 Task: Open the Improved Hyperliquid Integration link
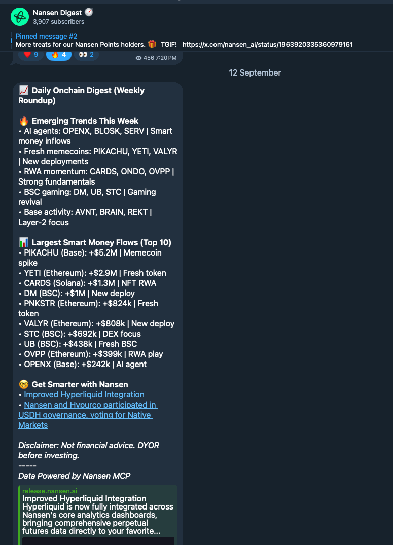coord(84,394)
